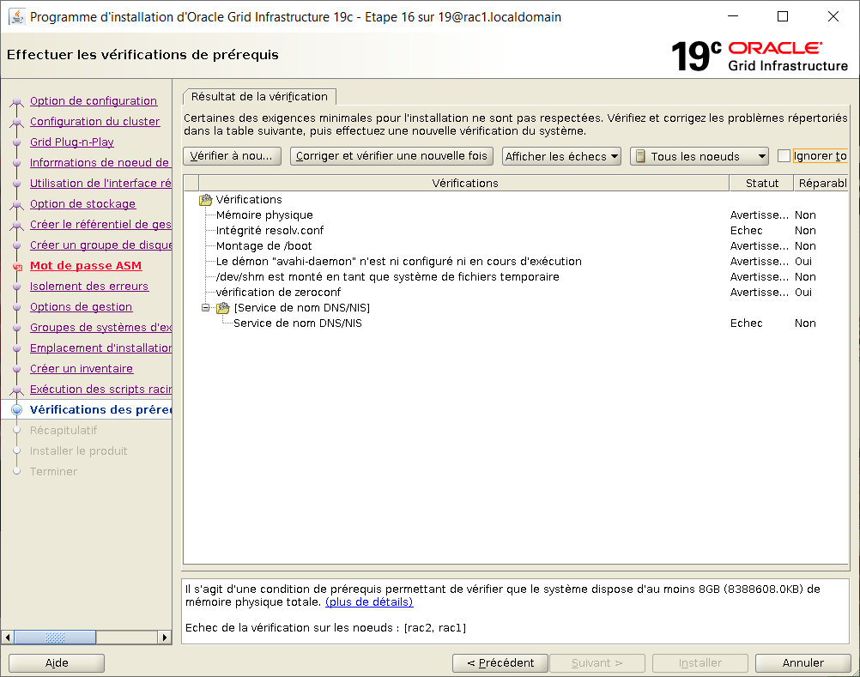Open the Afficher les échecs dropdown
The width and height of the screenshot is (860, 677).
tap(561, 156)
